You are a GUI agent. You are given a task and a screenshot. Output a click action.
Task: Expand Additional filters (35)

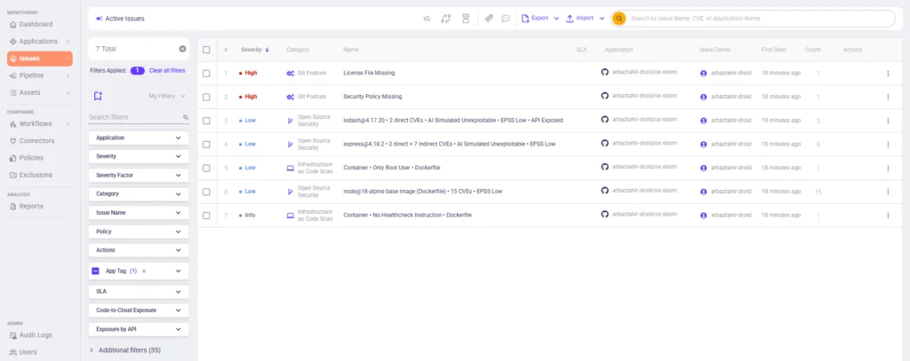point(125,350)
